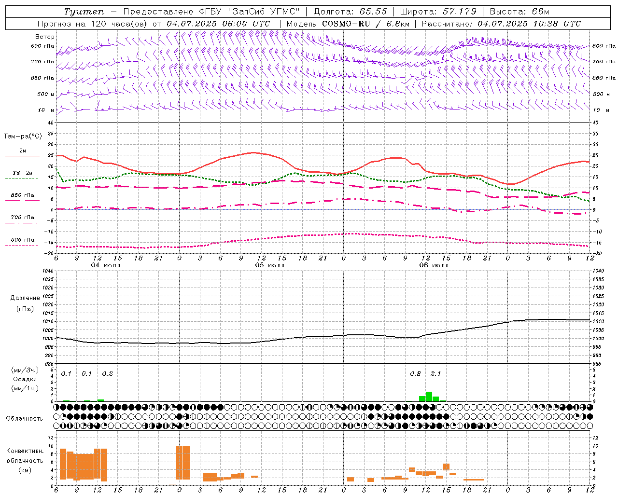Click the "Осадки" precipitation label
This screenshot has width=618, height=494.
25,379
